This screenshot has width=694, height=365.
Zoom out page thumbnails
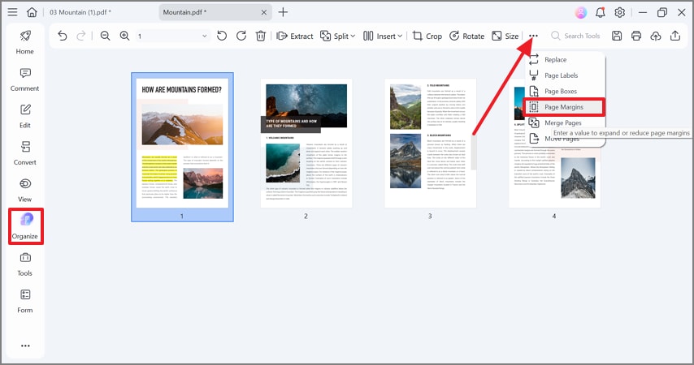click(x=105, y=36)
